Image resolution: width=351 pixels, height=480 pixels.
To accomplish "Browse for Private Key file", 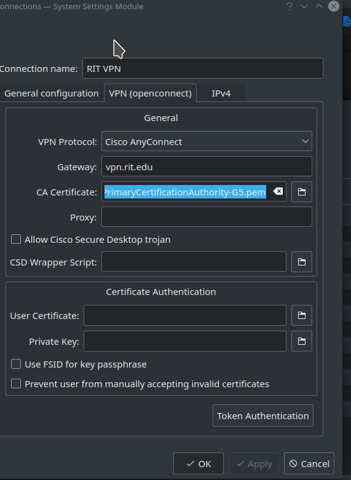I will point(302,341).
